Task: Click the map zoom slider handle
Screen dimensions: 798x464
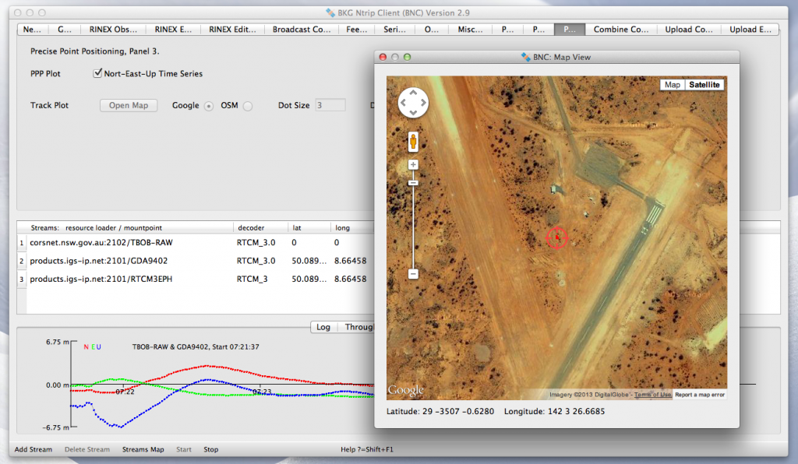Action: pyautogui.click(x=413, y=183)
